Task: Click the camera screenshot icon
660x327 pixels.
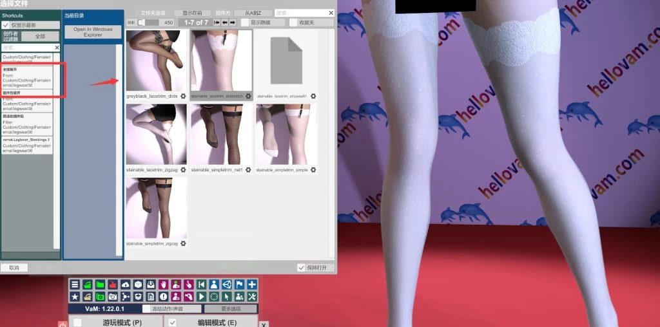Action: (113, 297)
